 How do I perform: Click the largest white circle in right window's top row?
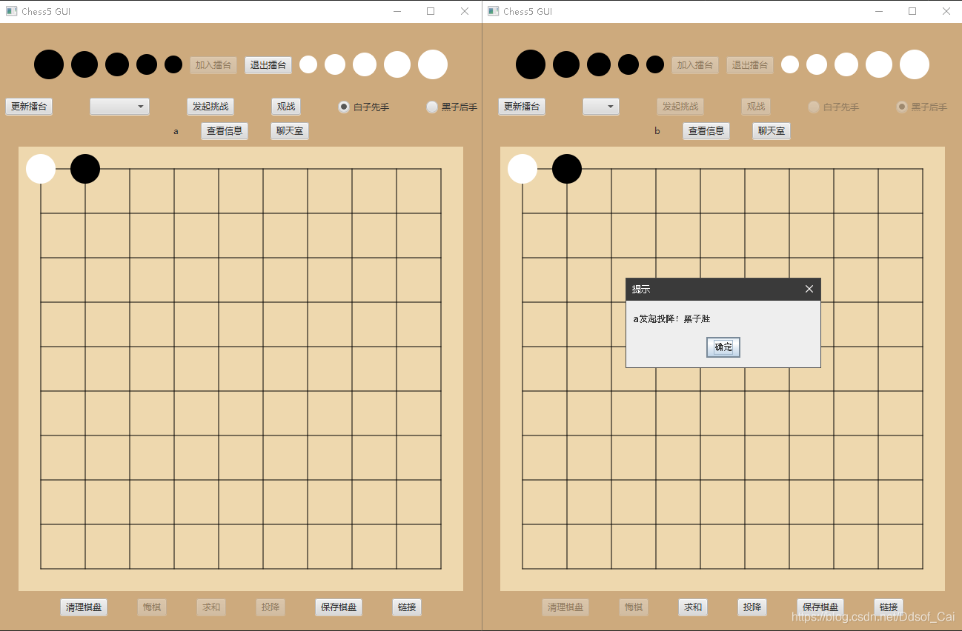[x=915, y=64]
